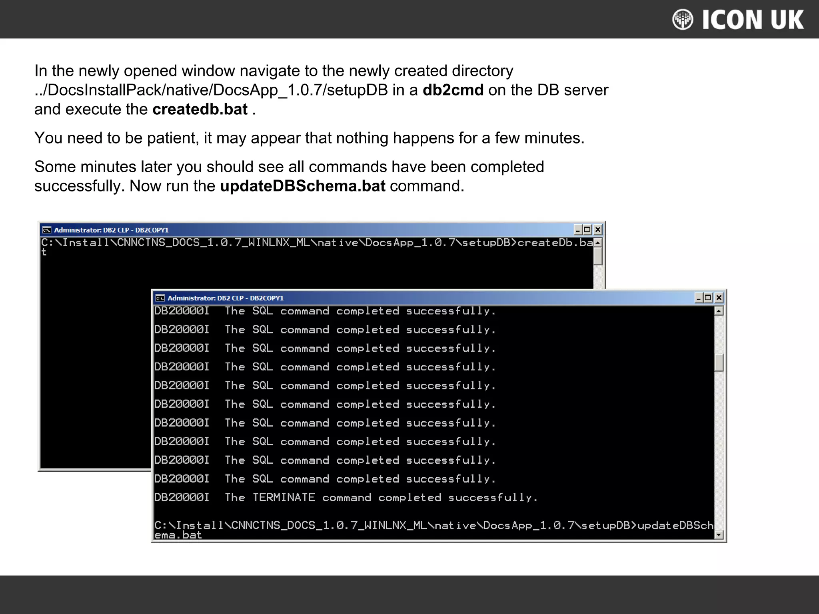The width and height of the screenshot is (819, 614).
Task: Click scroll down arrow in front window
Action: 719,535
